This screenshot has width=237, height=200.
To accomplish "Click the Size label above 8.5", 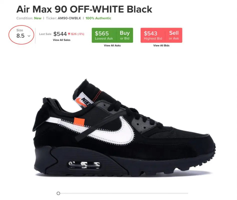I will click(20, 30).
